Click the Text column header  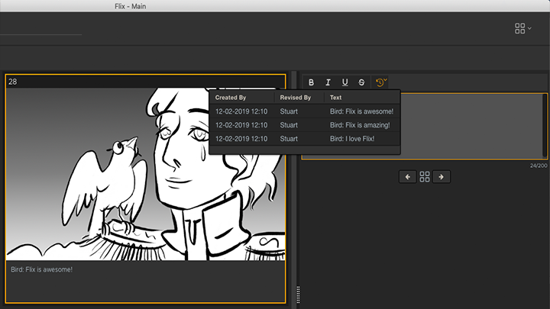[336, 98]
